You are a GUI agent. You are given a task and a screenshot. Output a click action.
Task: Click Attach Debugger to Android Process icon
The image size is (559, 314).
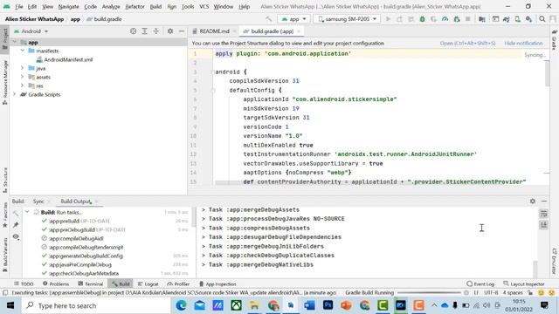click(457, 19)
